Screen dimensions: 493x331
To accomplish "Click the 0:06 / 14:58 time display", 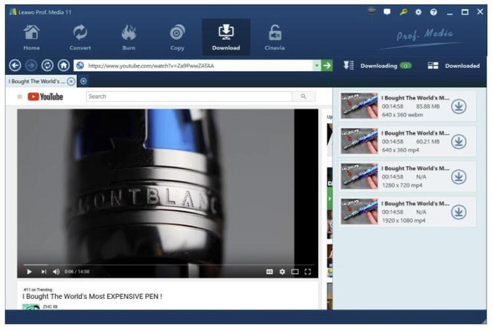I will tap(77, 272).
